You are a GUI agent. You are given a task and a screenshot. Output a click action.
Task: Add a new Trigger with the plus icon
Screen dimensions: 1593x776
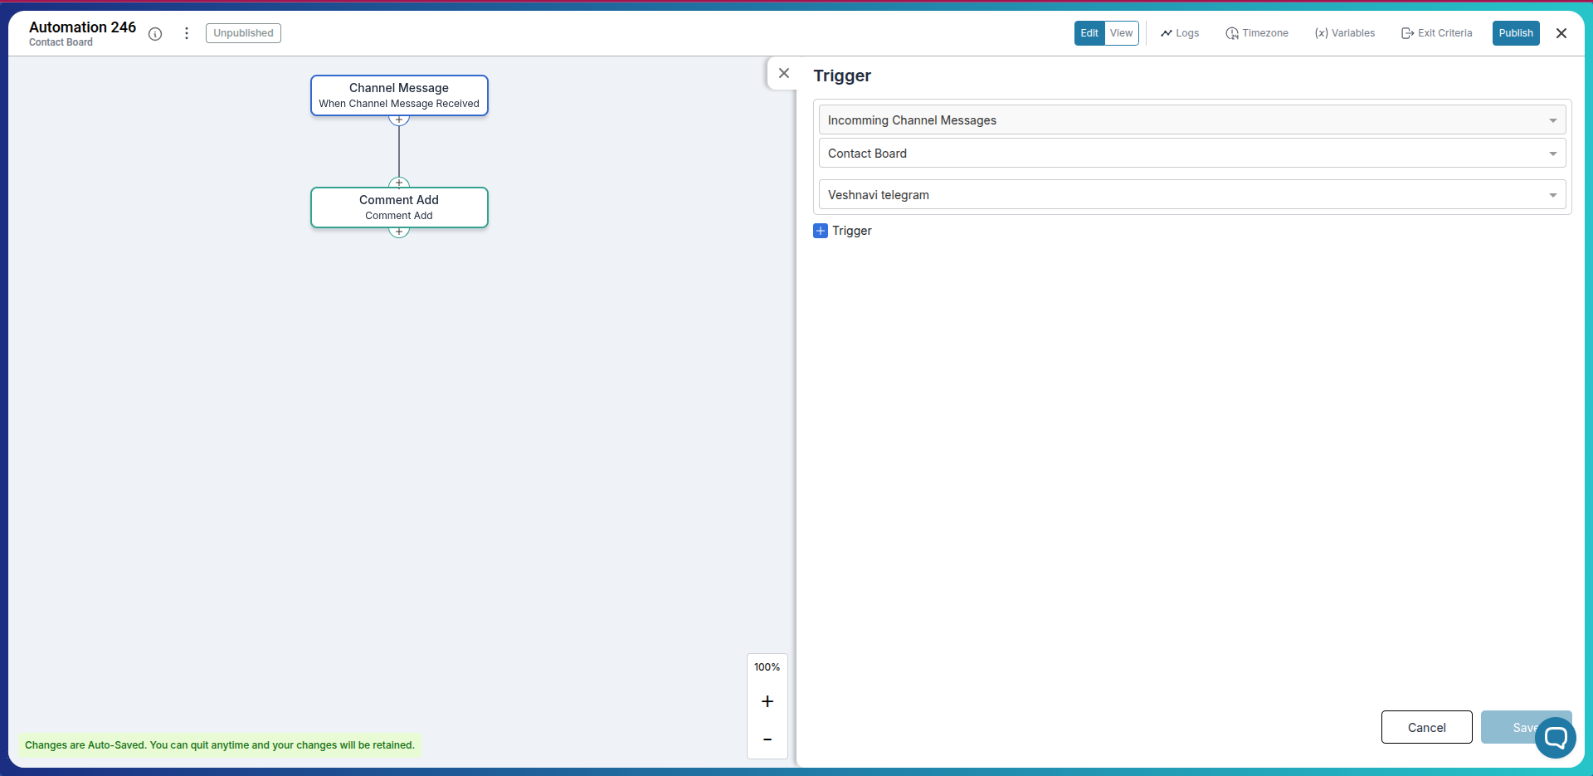click(x=821, y=231)
